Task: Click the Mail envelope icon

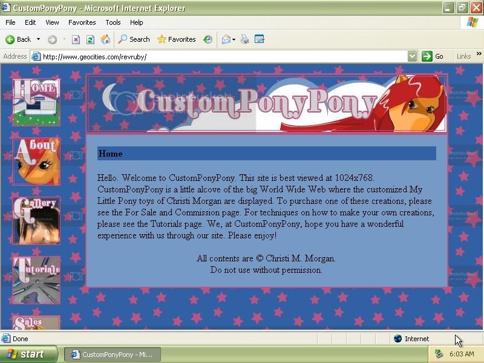Action: [226, 39]
